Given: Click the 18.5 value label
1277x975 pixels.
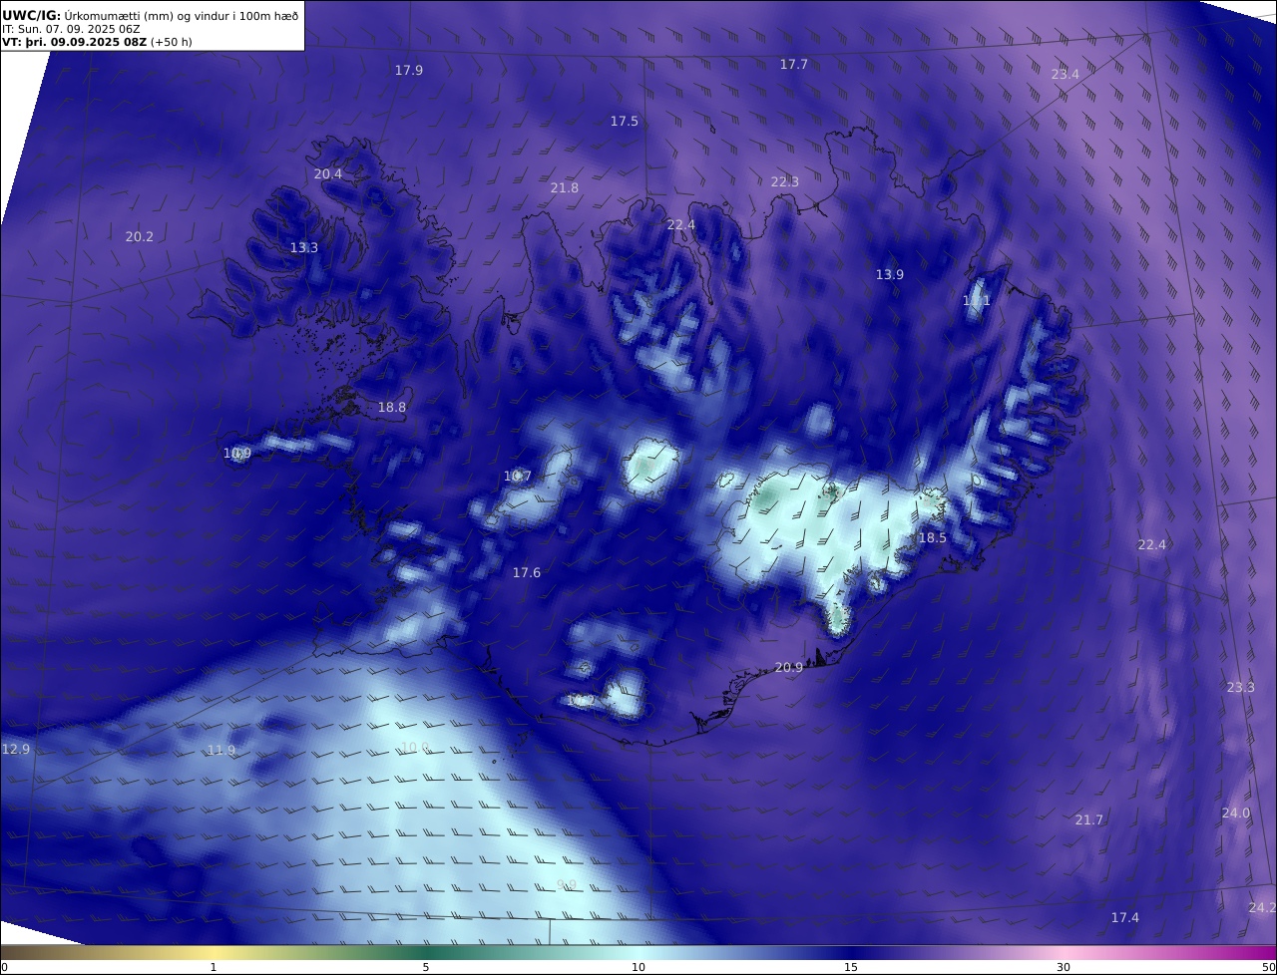Looking at the screenshot, I should pos(932,537).
